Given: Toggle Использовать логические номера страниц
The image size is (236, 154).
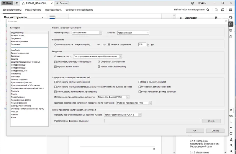Looking at the screenshot, I should point(55,92).
